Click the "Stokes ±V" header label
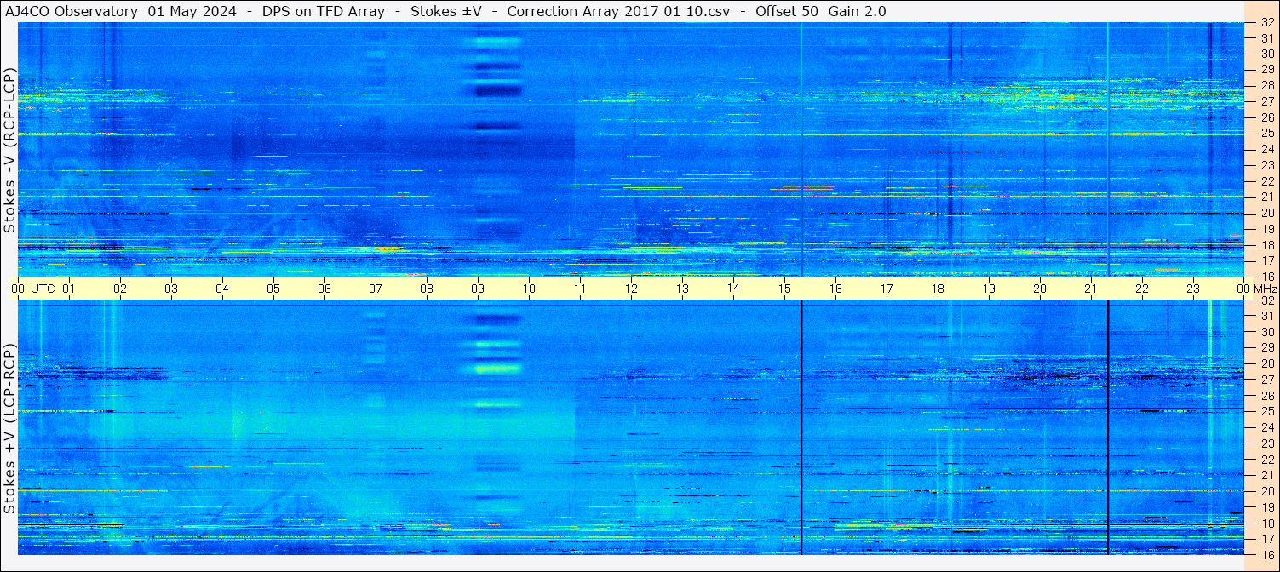 point(446,12)
